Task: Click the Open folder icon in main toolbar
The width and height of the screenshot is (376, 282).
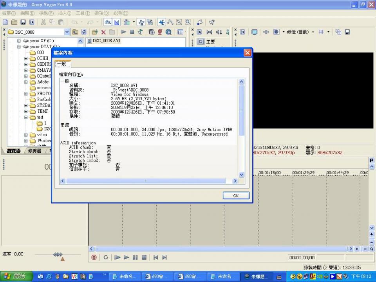Action: tap(14, 22)
